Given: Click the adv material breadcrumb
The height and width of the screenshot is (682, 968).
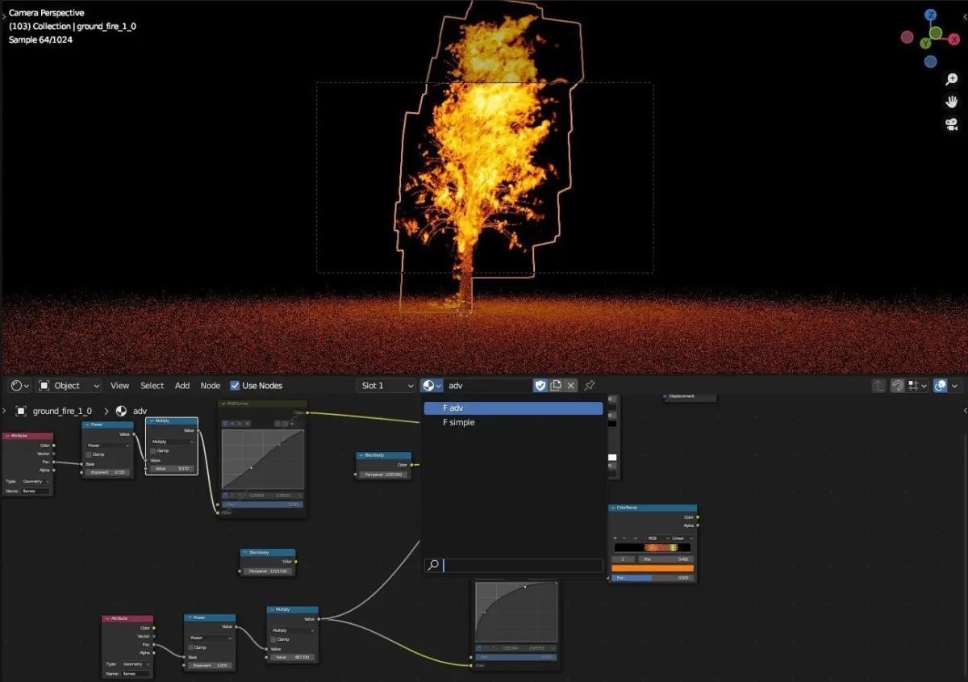Looking at the screenshot, I should point(140,411).
